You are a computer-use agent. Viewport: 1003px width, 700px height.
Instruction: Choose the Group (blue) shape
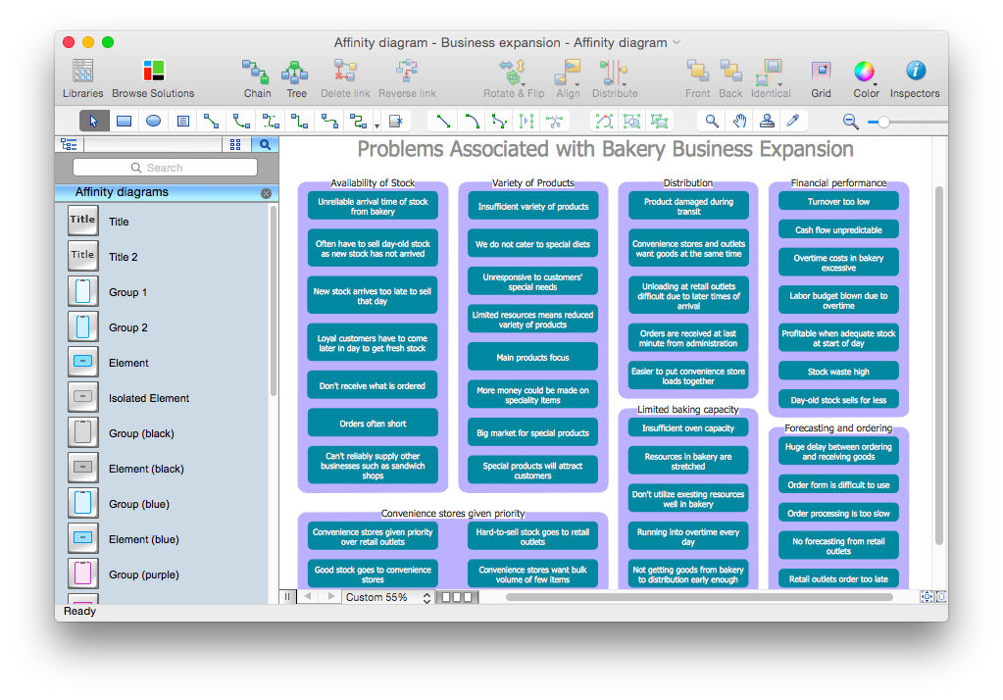(83, 504)
